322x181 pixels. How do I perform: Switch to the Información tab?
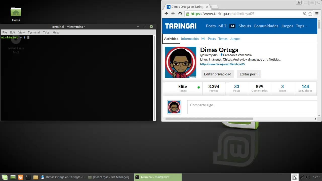point(190,39)
